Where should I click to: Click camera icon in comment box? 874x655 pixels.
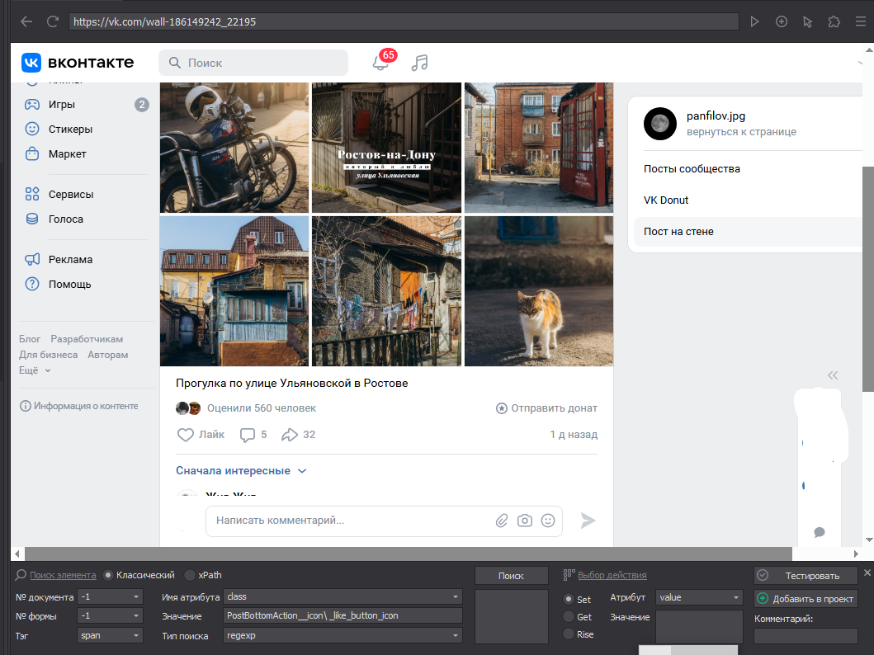point(524,521)
